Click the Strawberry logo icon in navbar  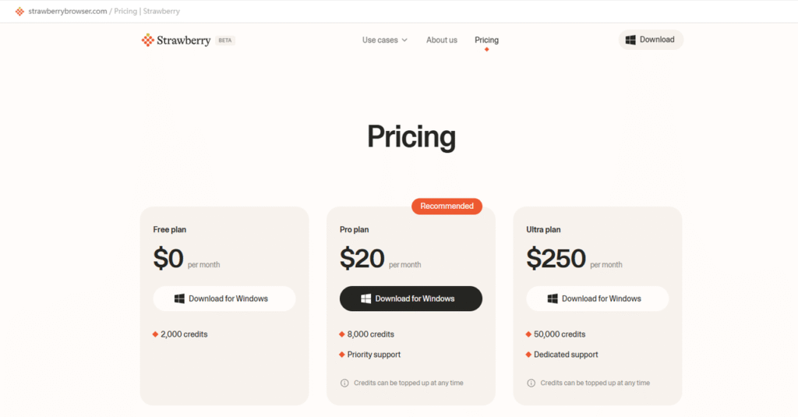tap(147, 40)
